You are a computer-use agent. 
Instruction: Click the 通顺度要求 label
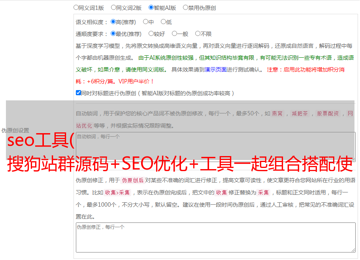(92, 34)
